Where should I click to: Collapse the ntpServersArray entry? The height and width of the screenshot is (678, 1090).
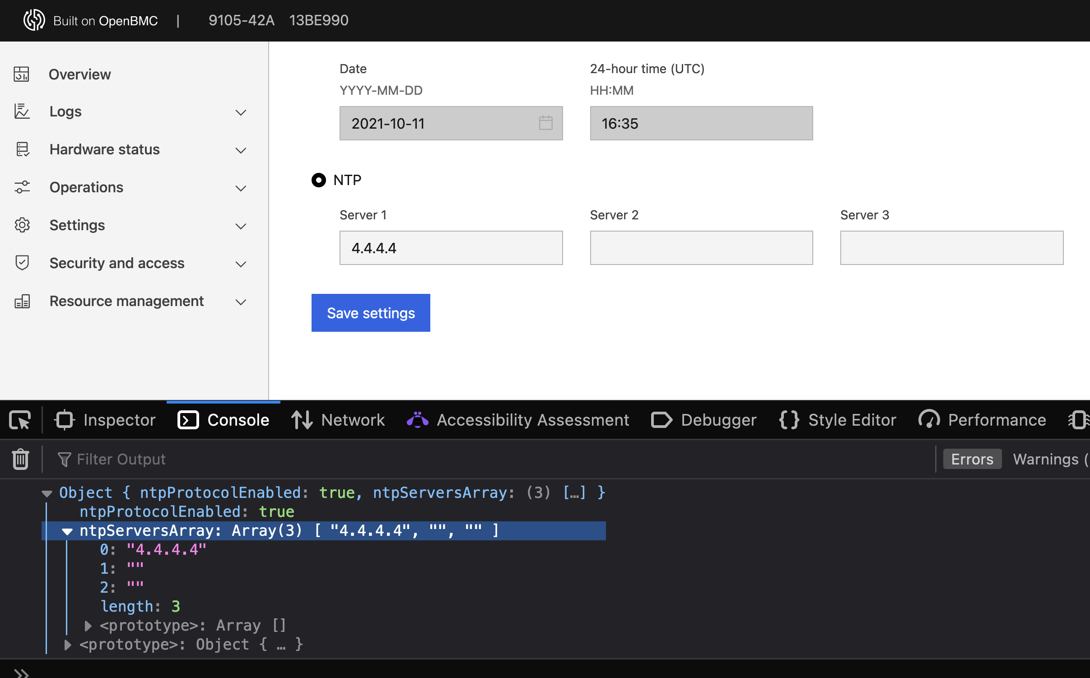pyautogui.click(x=68, y=531)
